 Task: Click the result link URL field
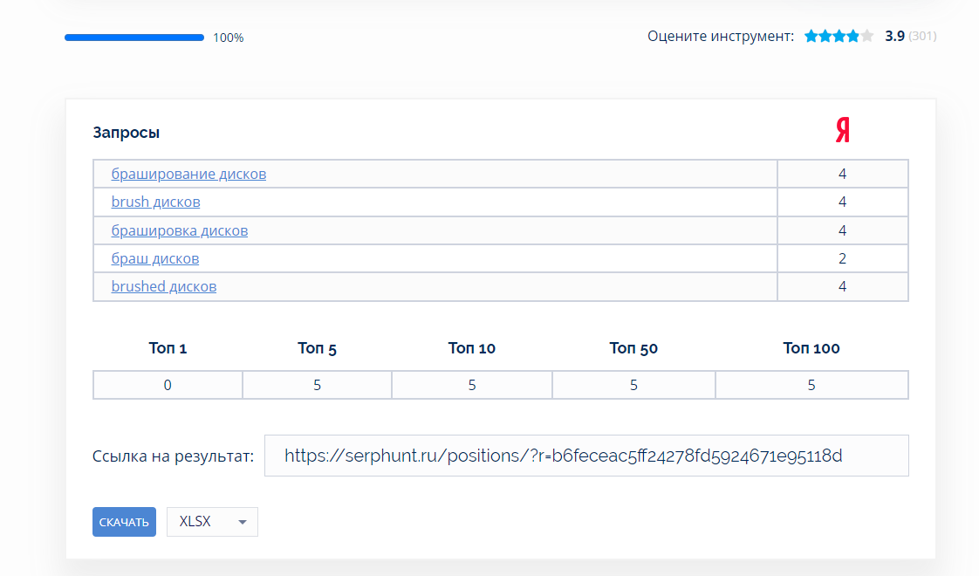click(x=585, y=456)
